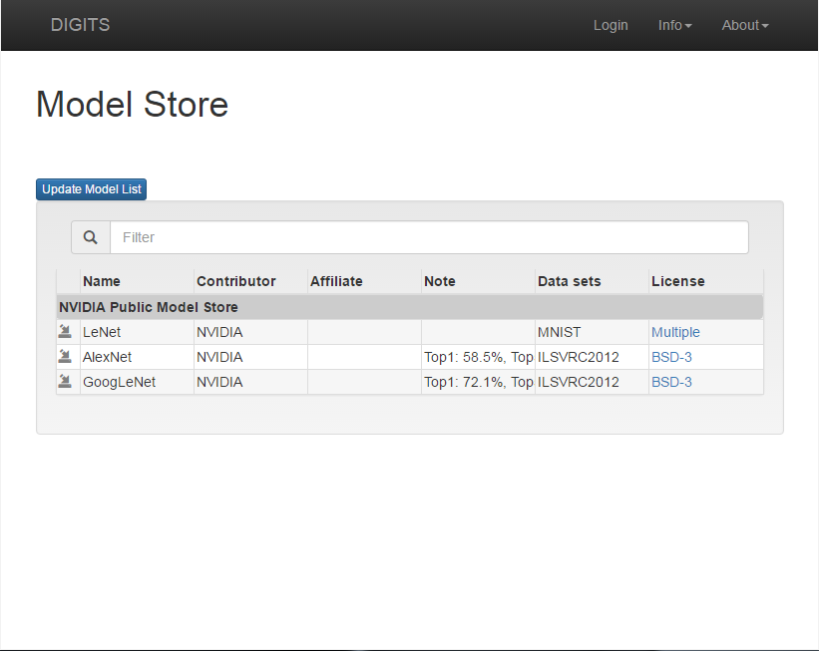
Task: Click the GoogLeNet model name
Action: point(119,382)
